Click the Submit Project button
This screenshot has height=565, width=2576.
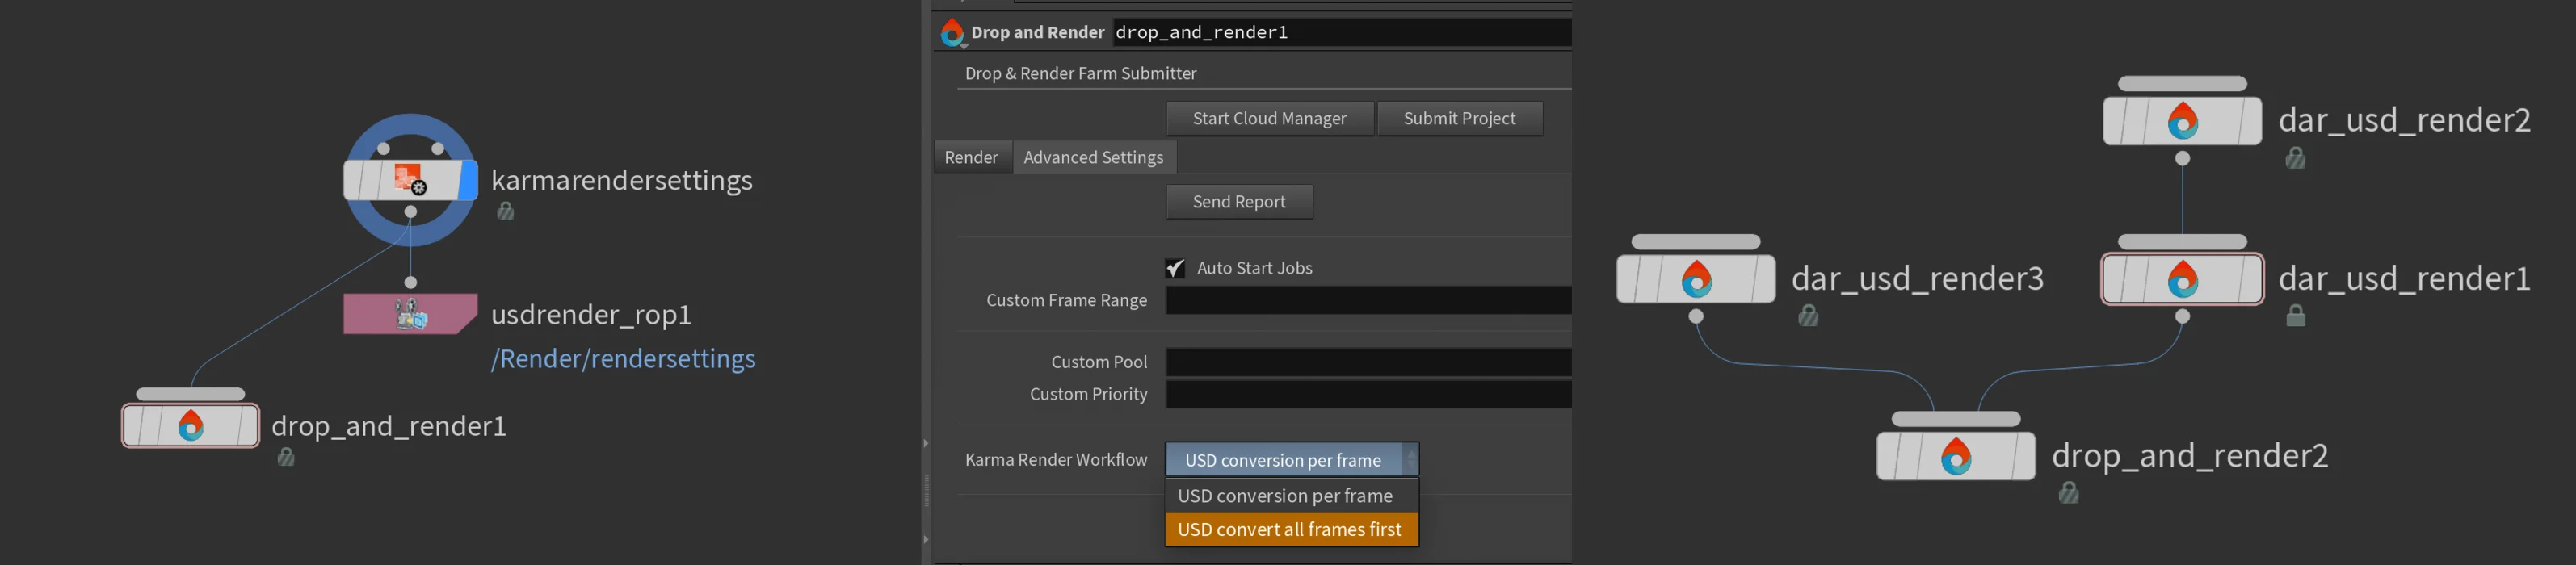coord(1460,118)
